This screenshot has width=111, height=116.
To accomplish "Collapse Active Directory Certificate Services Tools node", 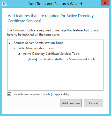I will [x=19, y=54].
